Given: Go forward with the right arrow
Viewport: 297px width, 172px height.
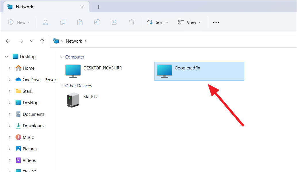Looking at the screenshot, I should [21, 41].
